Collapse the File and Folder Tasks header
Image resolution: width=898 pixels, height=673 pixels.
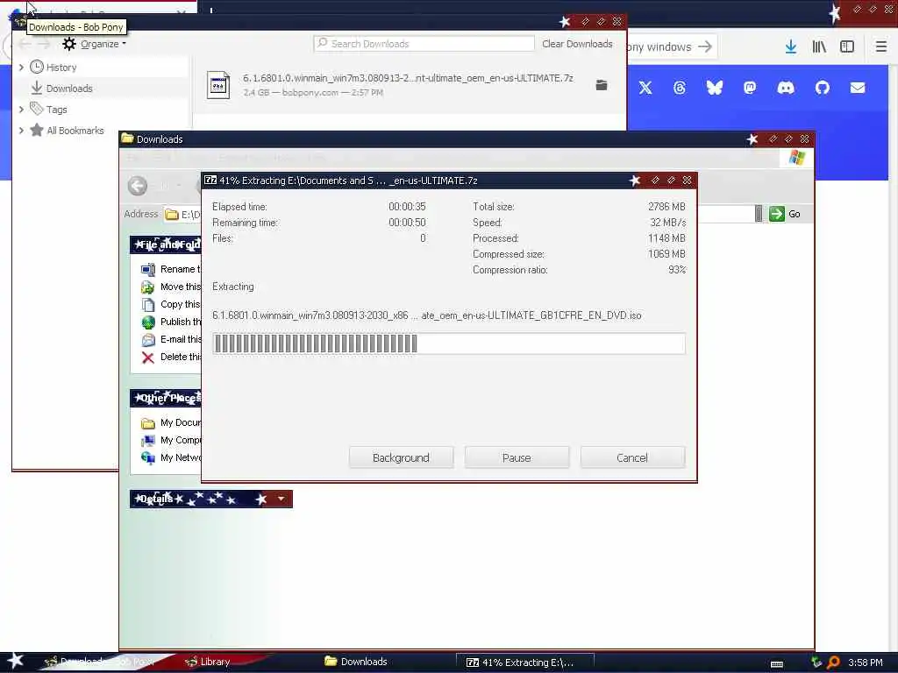tap(166, 245)
